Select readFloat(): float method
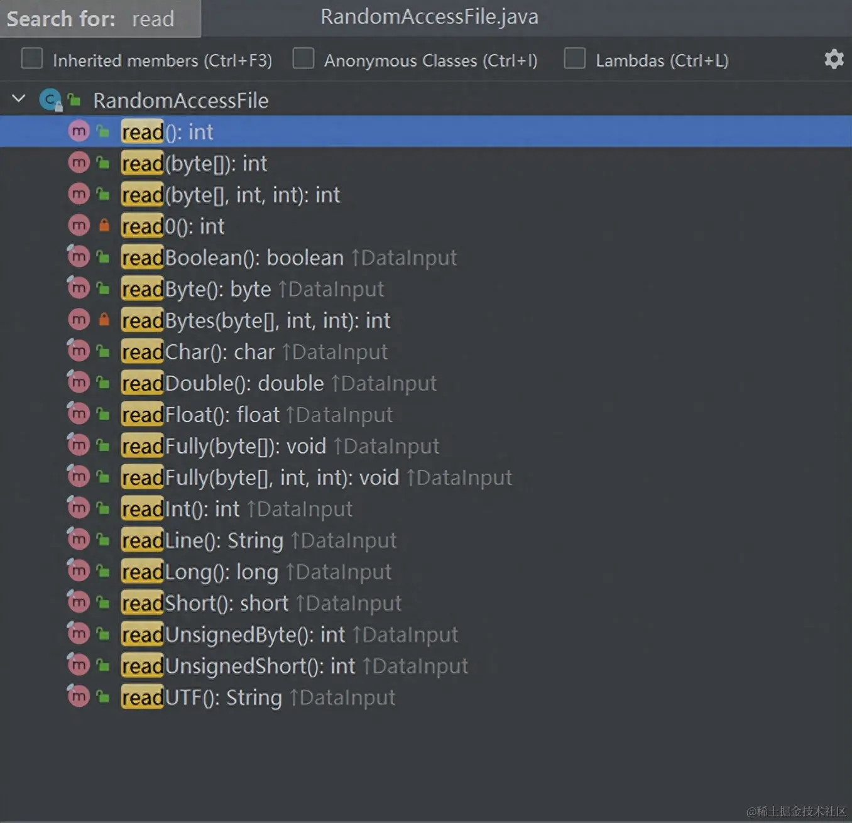This screenshot has width=852, height=823. pyautogui.click(x=200, y=415)
